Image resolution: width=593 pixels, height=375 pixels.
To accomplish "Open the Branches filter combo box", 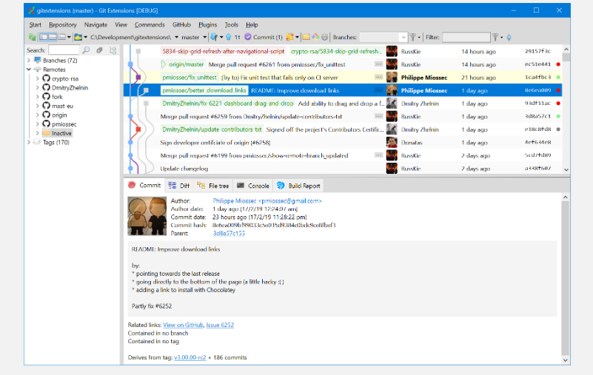I will point(383,37).
